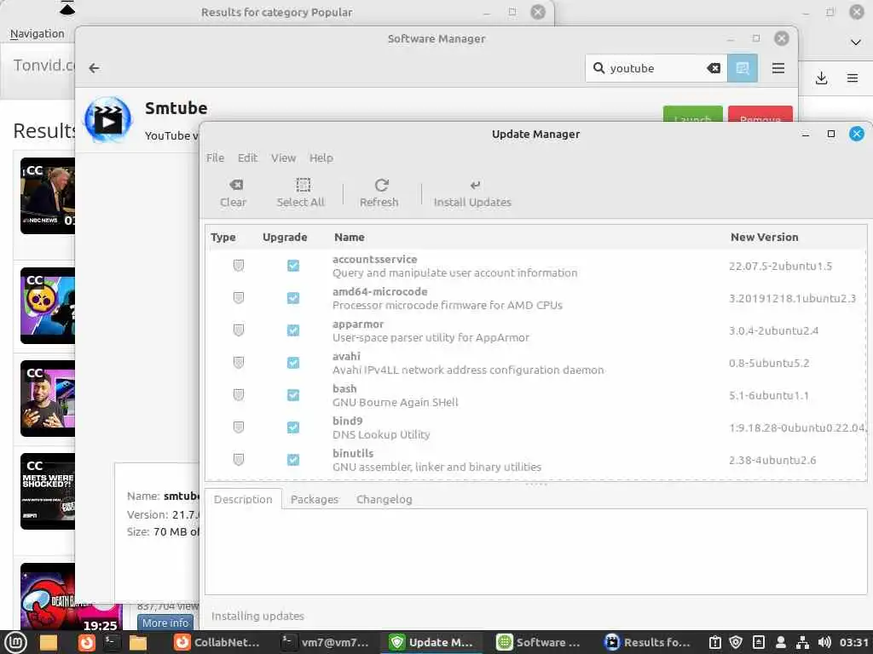This screenshot has width=873, height=654.
Task: Uncheck upgrade checkbox for amd64-microcode
Action: tap(293, 298)
